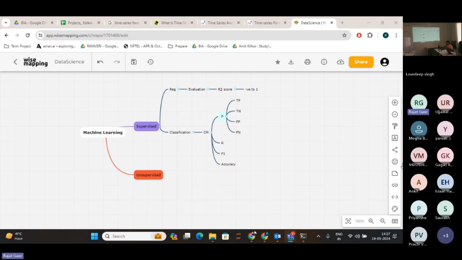Collapse the Evaluation node connector

pos(208,89)
